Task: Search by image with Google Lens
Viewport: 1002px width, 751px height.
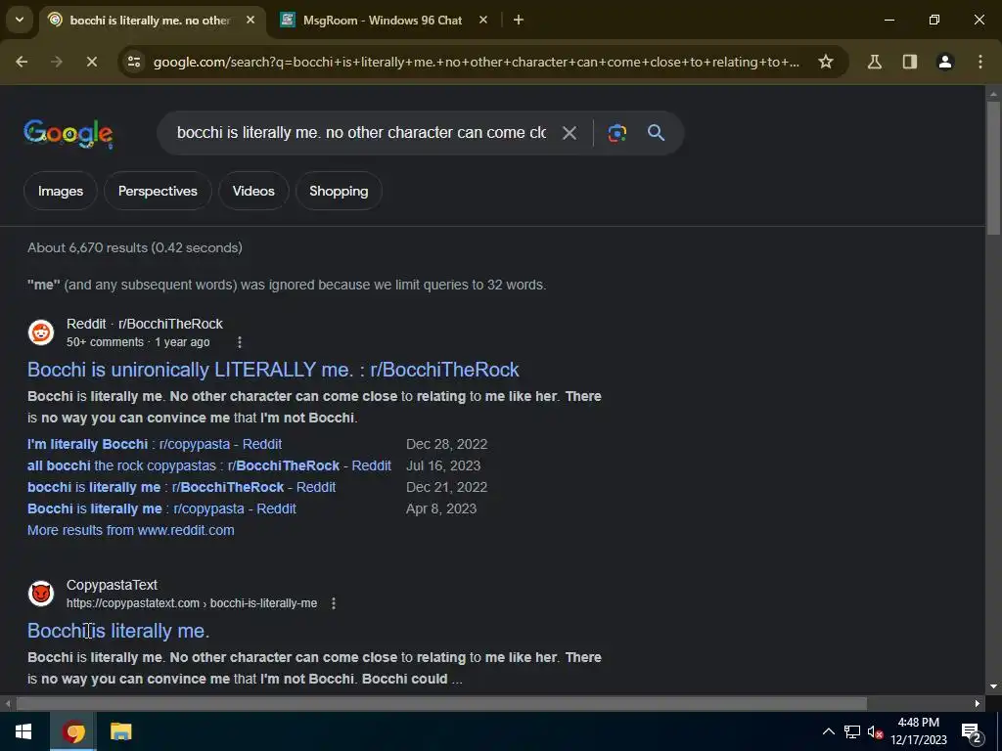Action: (x=616, y=133)
